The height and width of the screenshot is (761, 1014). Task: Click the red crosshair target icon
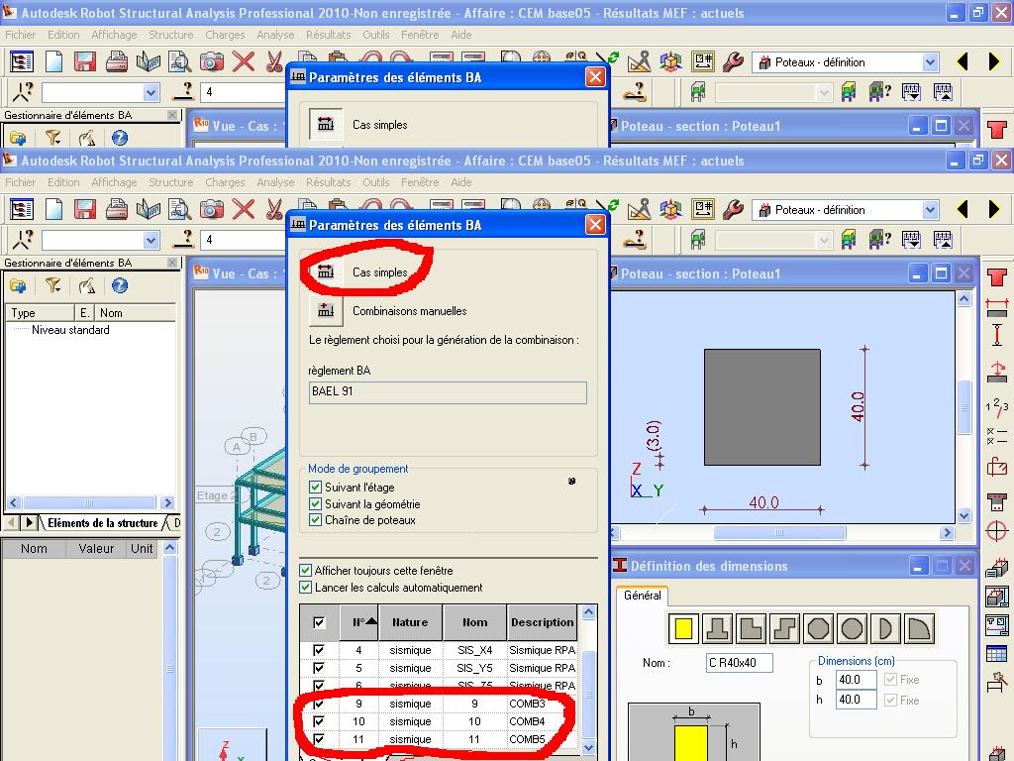(x=997, y=531)
